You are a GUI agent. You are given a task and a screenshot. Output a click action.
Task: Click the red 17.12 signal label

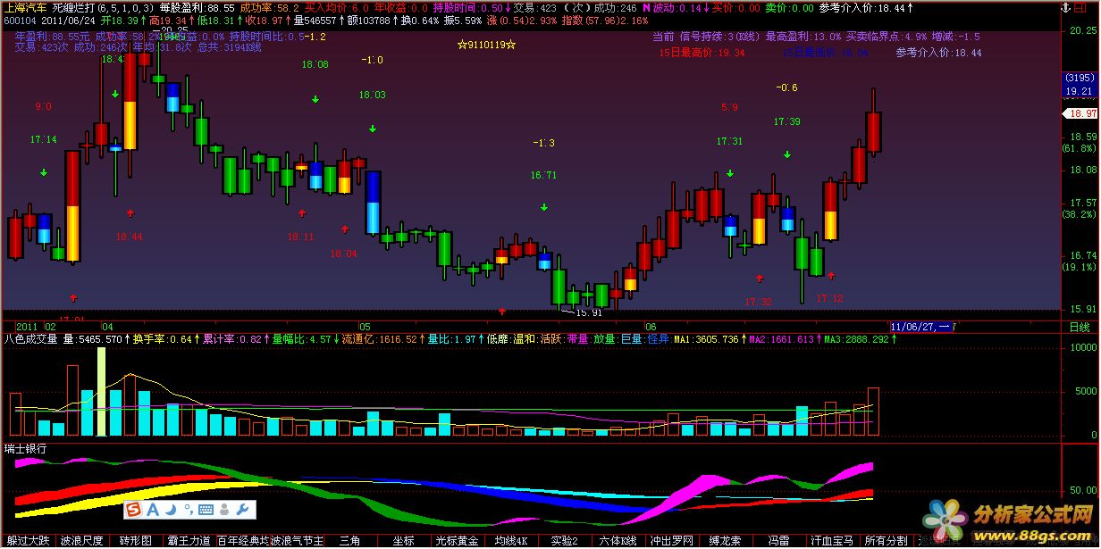click(829, 298)
